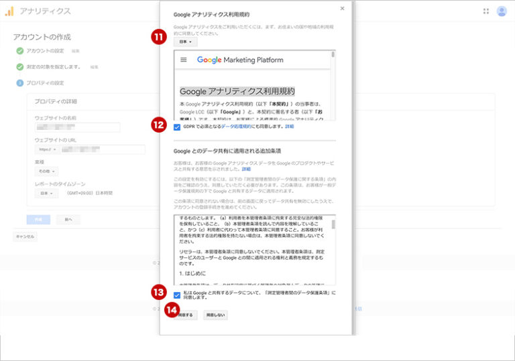
Task: Open the user account avatar
Action: 502,11
